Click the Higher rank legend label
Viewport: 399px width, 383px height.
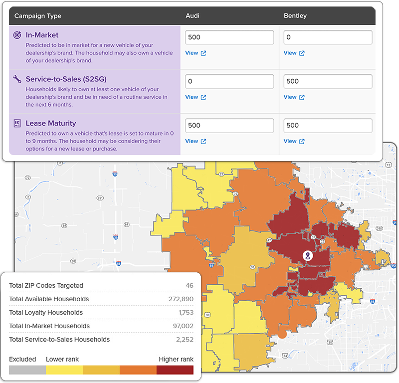176,360
